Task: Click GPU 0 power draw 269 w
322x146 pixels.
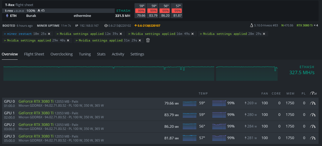Action: [x=251, y=103]
